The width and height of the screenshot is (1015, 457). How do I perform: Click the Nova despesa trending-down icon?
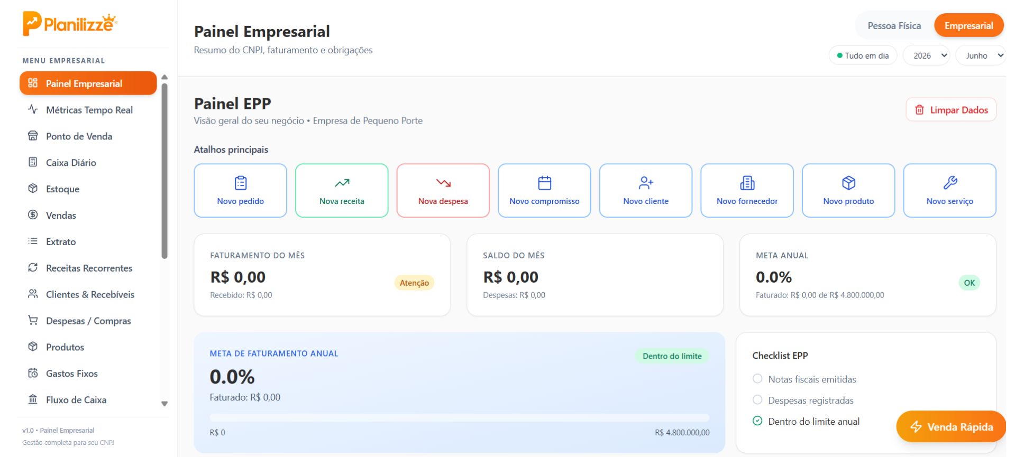pyautogui.click(x=443, y=183)
